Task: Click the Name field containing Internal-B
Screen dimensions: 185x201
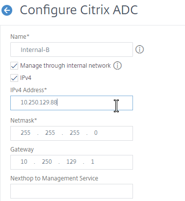Action: tap(72, 50)
